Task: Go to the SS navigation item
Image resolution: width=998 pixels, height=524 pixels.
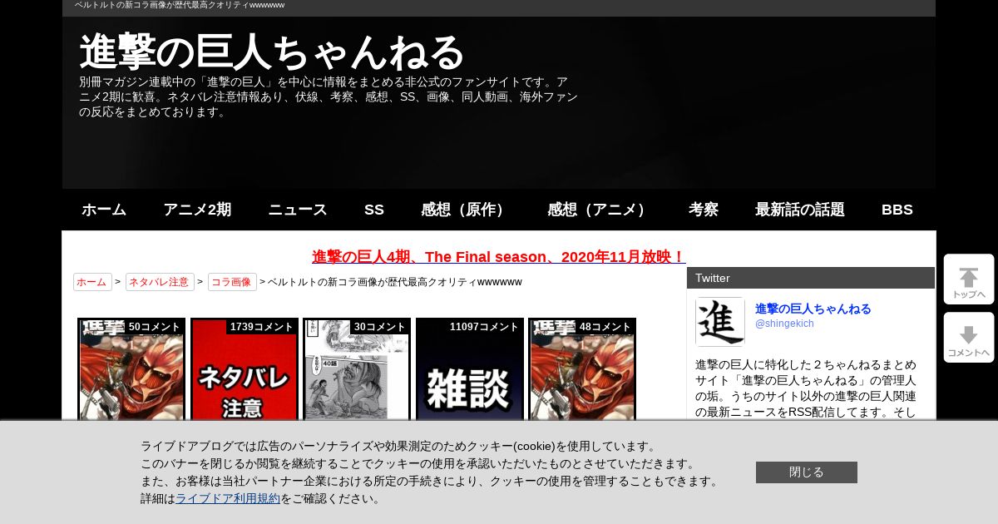Action: [x=374, y=210]
